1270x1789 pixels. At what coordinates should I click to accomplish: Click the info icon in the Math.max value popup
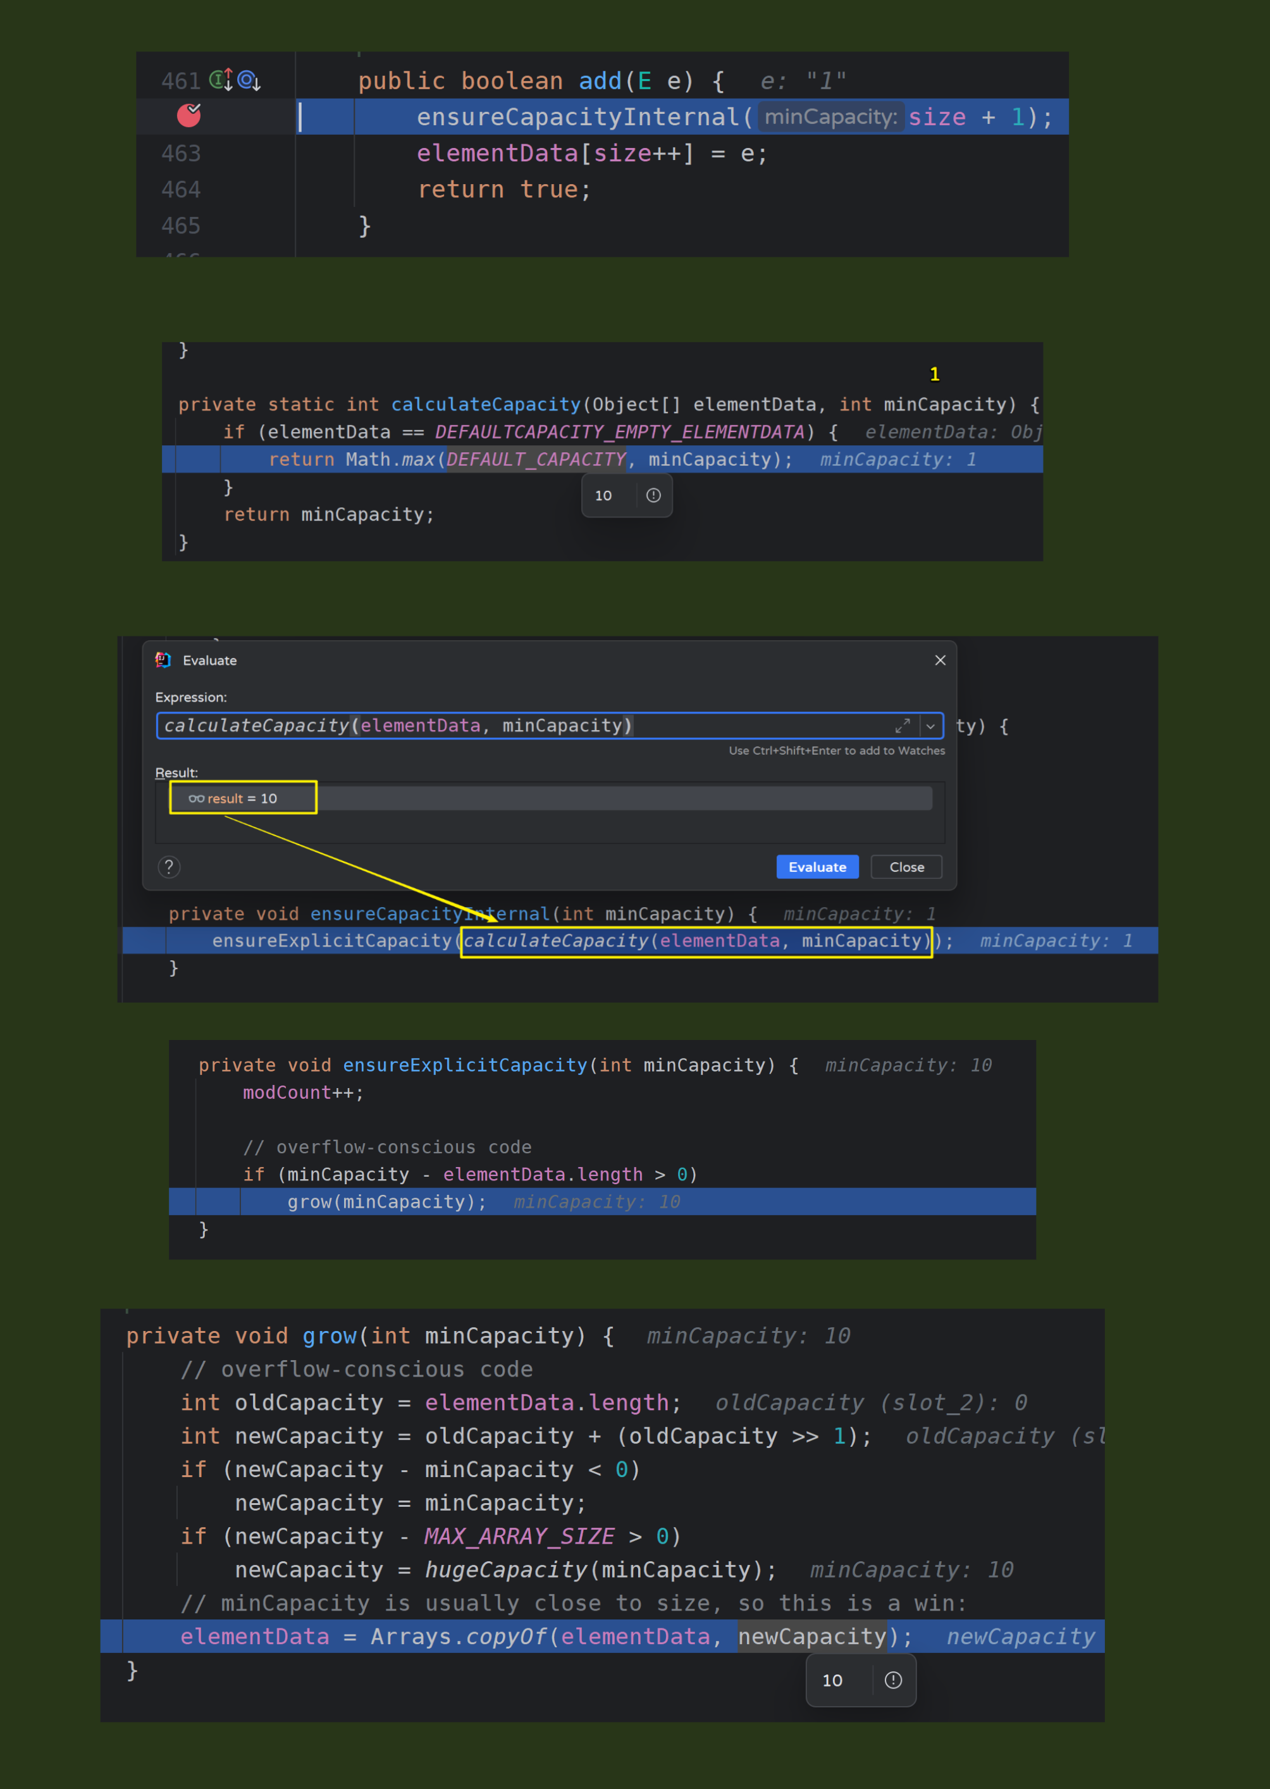(x=654, y=495)
